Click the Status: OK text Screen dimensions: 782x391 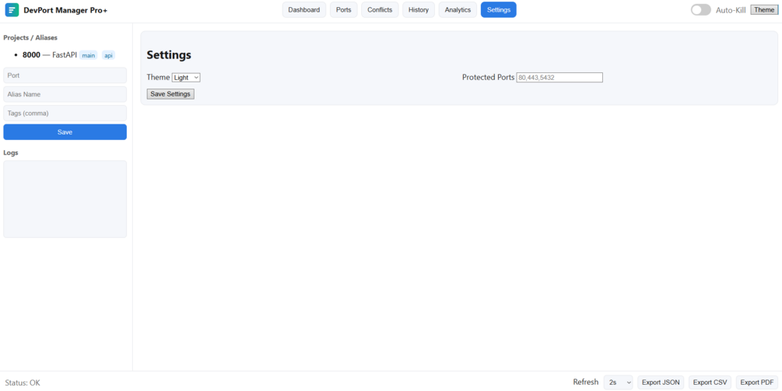click(23, 383)
